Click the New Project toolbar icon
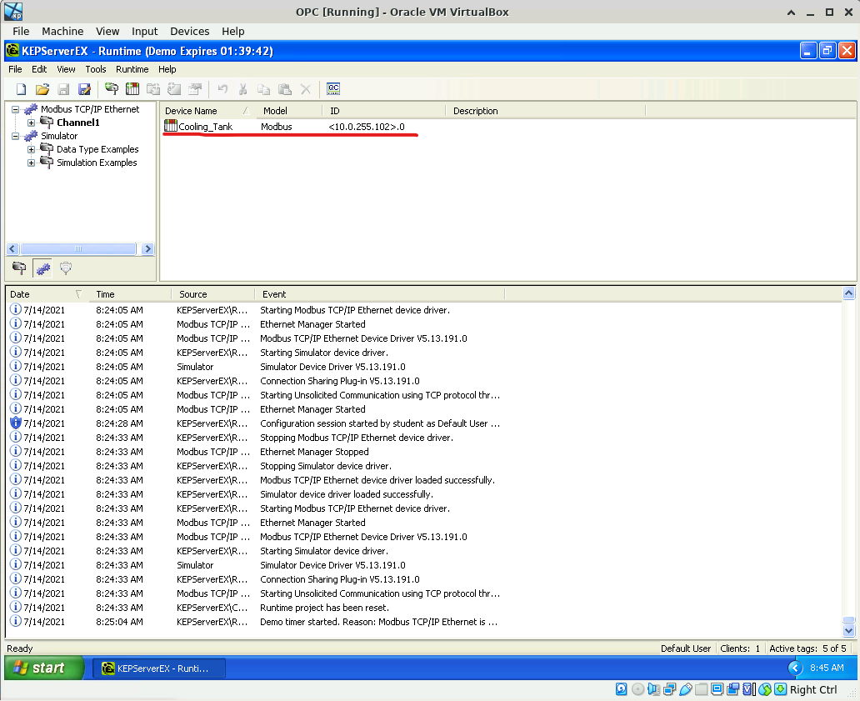Image resolution: width=860 pixels, height=701 pixels. [21, 89]
